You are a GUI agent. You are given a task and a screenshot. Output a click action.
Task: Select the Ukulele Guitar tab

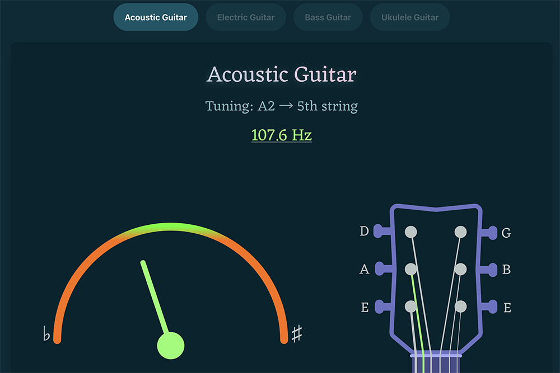pyautogui.click(x=410, y=17)
